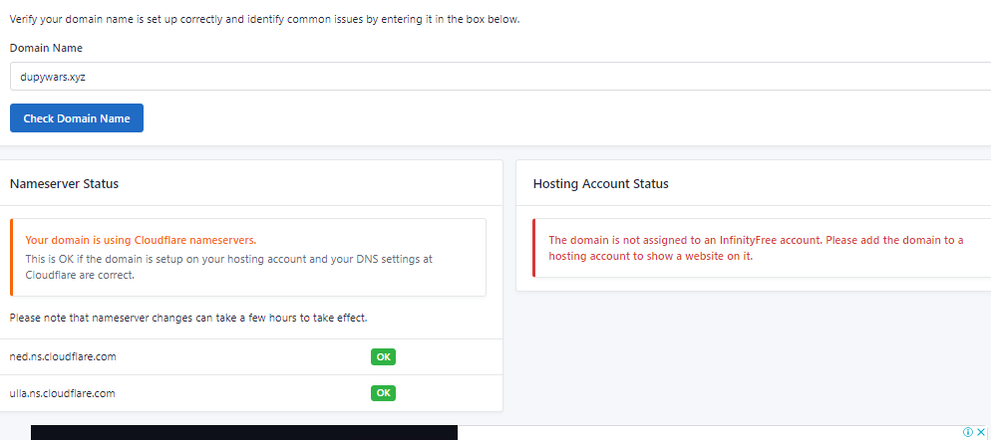The width and height of the screenshot is (991, 440).
Task: Click the dark advertisement banner
Action: (x=244, y=433)
